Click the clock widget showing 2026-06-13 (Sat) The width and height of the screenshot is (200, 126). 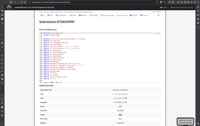(x=185, y=122)
